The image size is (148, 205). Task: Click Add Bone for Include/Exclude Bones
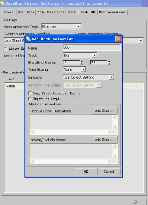[105, 140]
